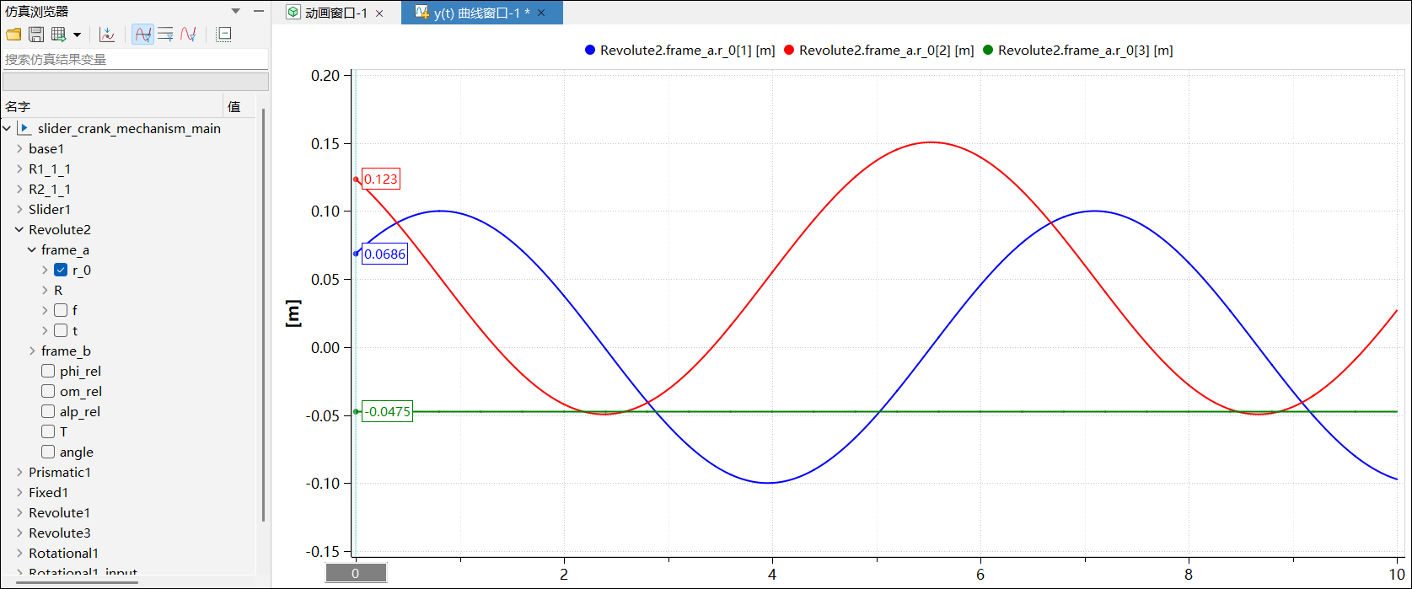Screen dimensions: 1412x589
Task: Uncheck the r_0 variable checkbox
Action: (x=61, y=270)
